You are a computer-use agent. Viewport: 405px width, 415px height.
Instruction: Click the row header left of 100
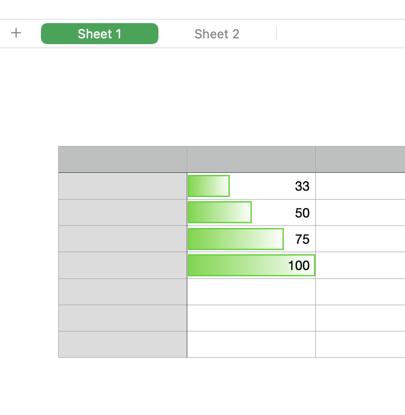tap(122, 265)
